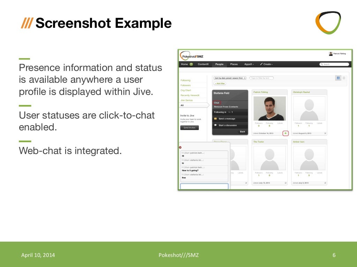The image size is (357, 267).
Task: Switch to grid thumbnail view
Action: click(338, 78)
